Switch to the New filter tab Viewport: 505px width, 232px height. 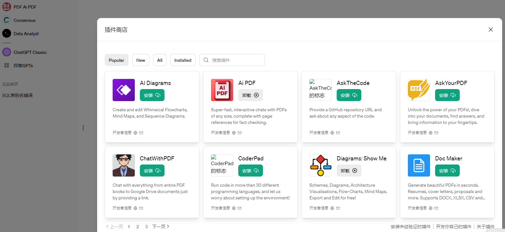pyautogui.click(x=141, y=60)
